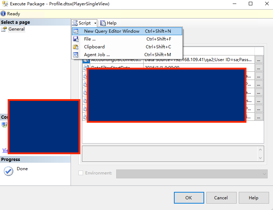The width and height of the screenshot is (273, 210).
Task: Open the Script dropdown arrow
Action: pyautogui.click(x=96, y=23)
